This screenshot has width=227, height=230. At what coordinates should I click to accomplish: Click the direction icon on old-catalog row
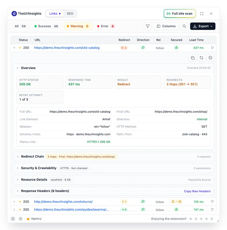143,47
